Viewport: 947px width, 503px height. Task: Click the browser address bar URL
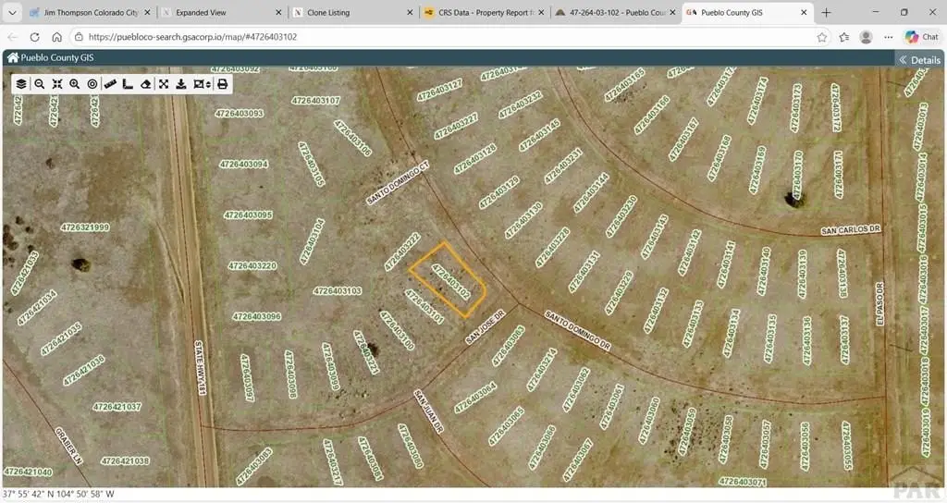(x=370, y=37)
